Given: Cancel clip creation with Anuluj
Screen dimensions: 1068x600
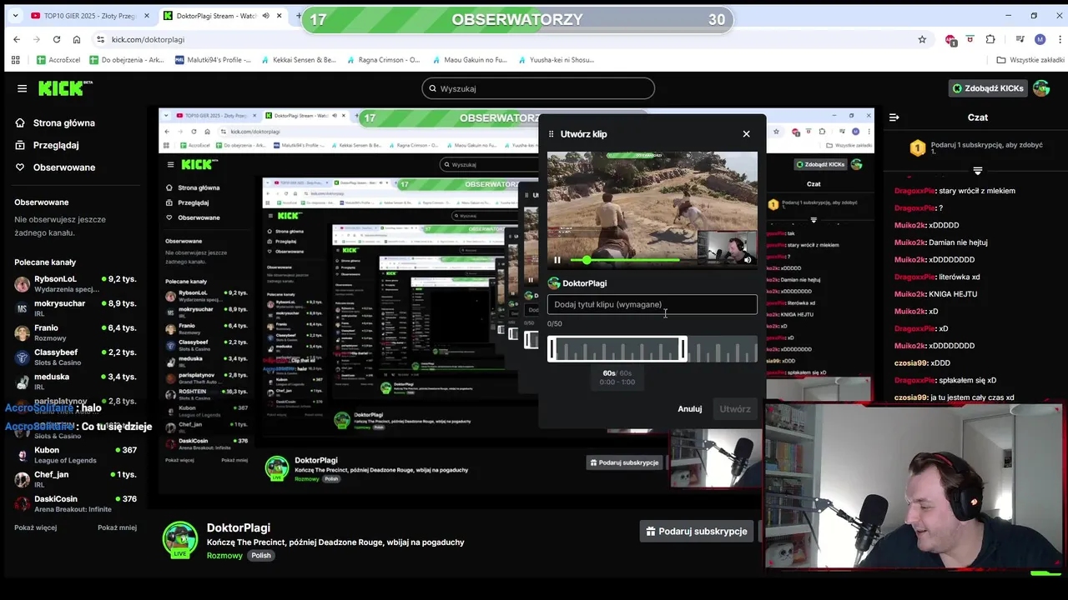Looking at the screenshot, I should pos(689,409).
